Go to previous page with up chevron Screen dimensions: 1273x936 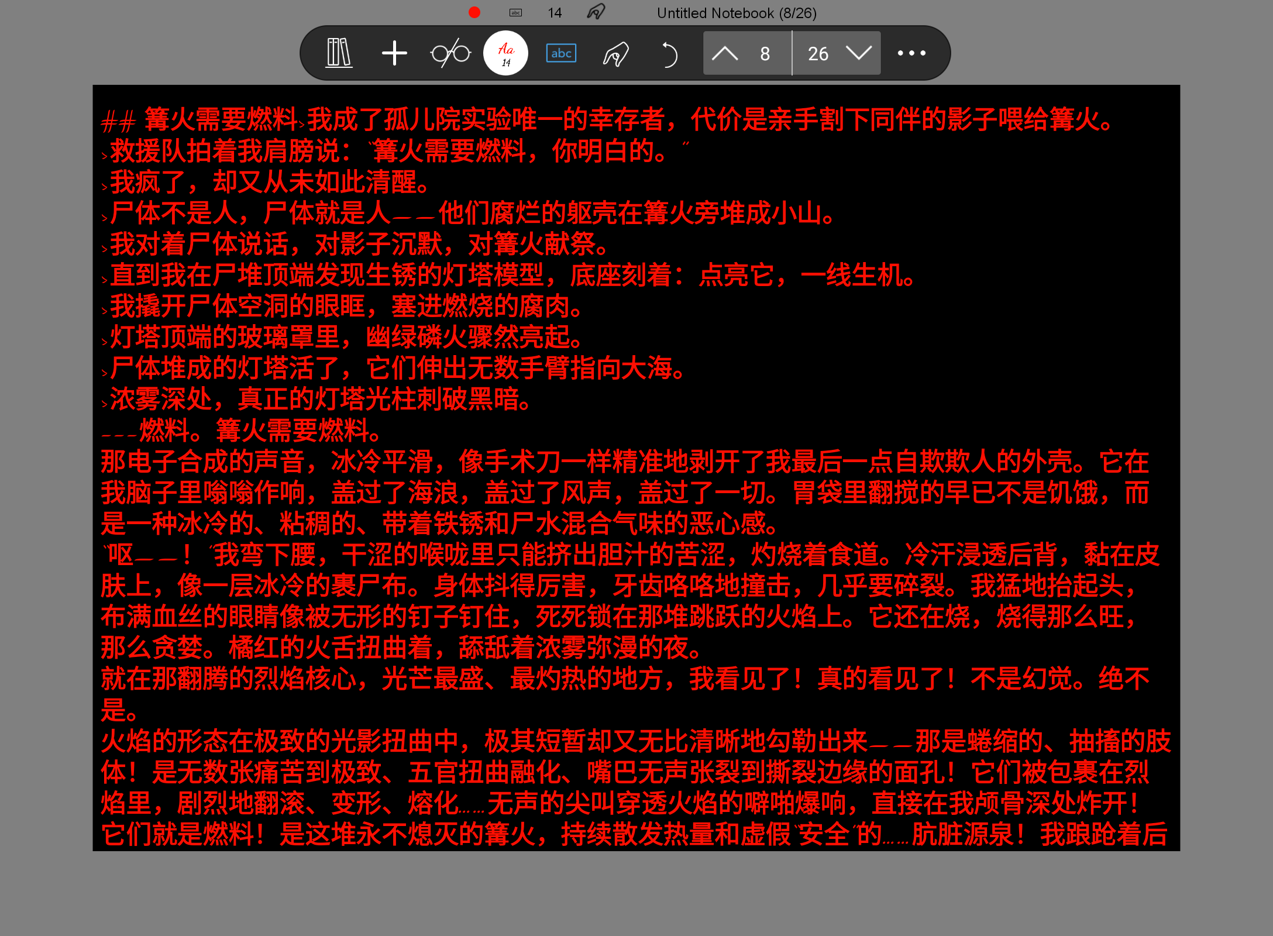coord(725,53)
